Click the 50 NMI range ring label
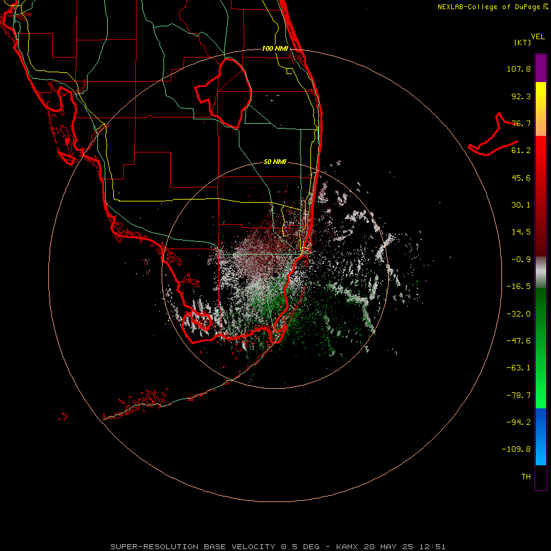The image size is (551, 551). tap(275, 162)
